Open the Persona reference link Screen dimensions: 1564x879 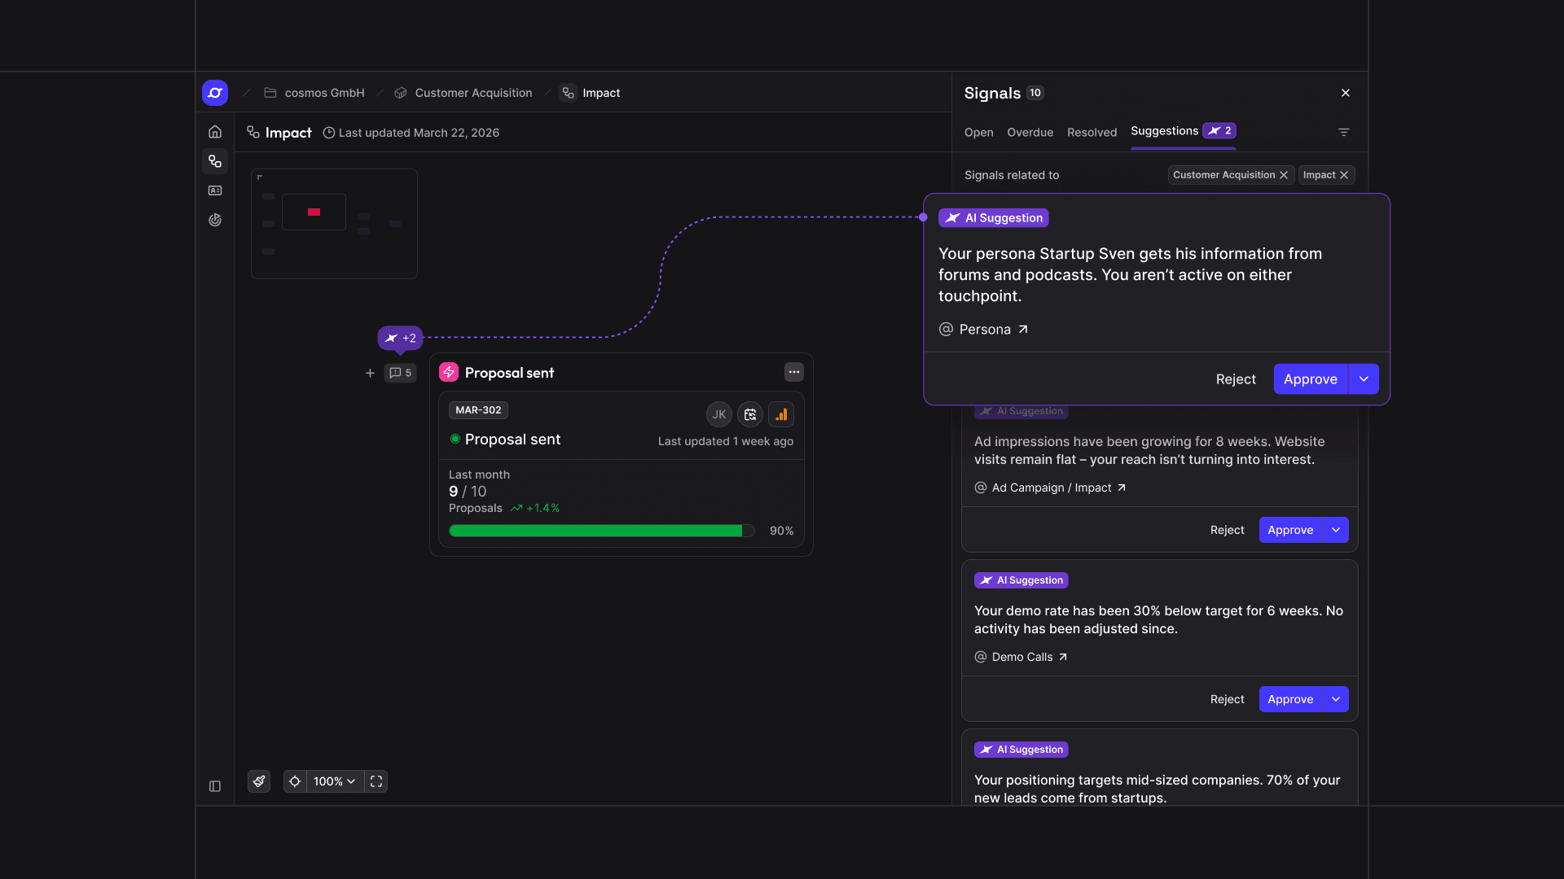984,330
